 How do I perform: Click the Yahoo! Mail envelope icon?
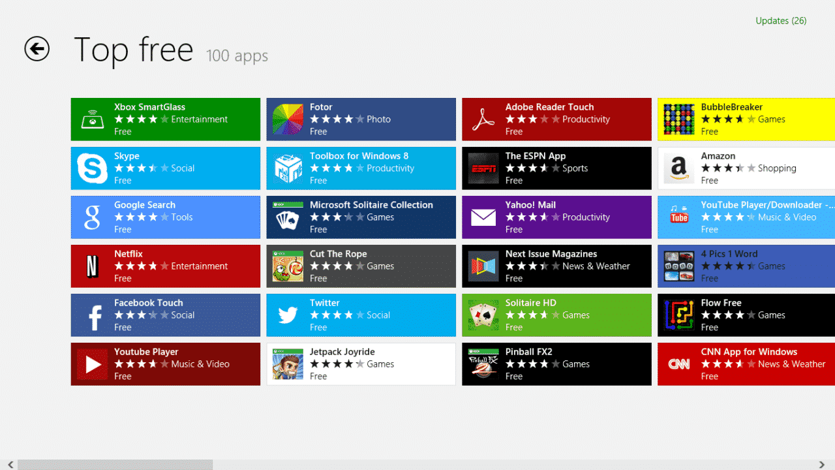pos(483,217)
